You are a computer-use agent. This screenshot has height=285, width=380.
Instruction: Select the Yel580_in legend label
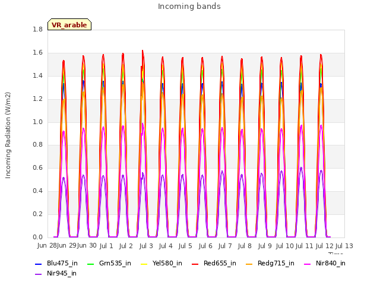167,264
